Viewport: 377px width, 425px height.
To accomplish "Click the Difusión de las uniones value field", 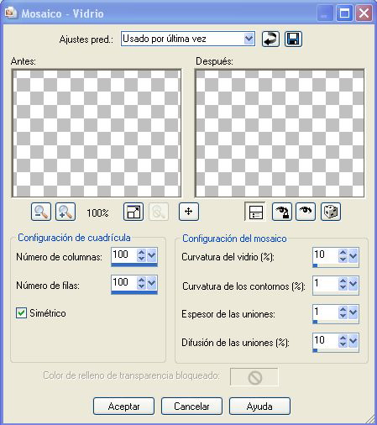I will tap(325, 340).
